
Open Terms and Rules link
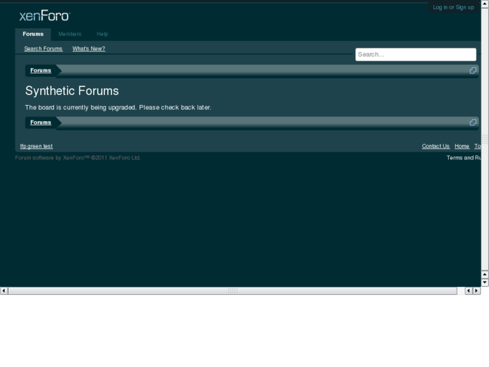click(x=463, y=158)
